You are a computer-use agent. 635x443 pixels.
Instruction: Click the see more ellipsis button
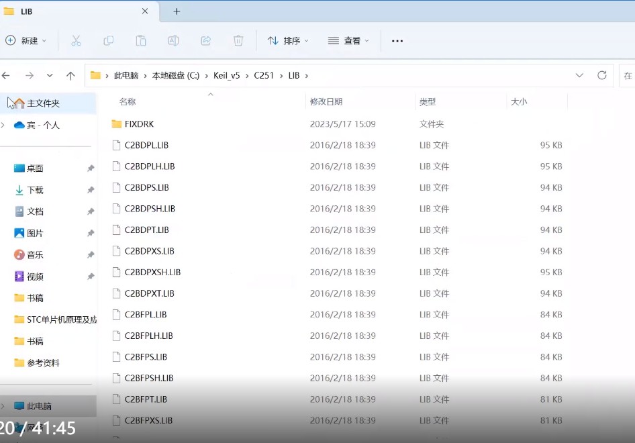click(396, 40)
